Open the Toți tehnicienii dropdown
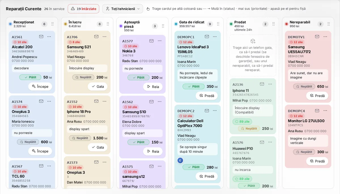 [x=122, y=9]
